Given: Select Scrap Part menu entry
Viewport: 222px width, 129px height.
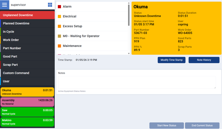Looking at the screenshot, I should (27, 65).
